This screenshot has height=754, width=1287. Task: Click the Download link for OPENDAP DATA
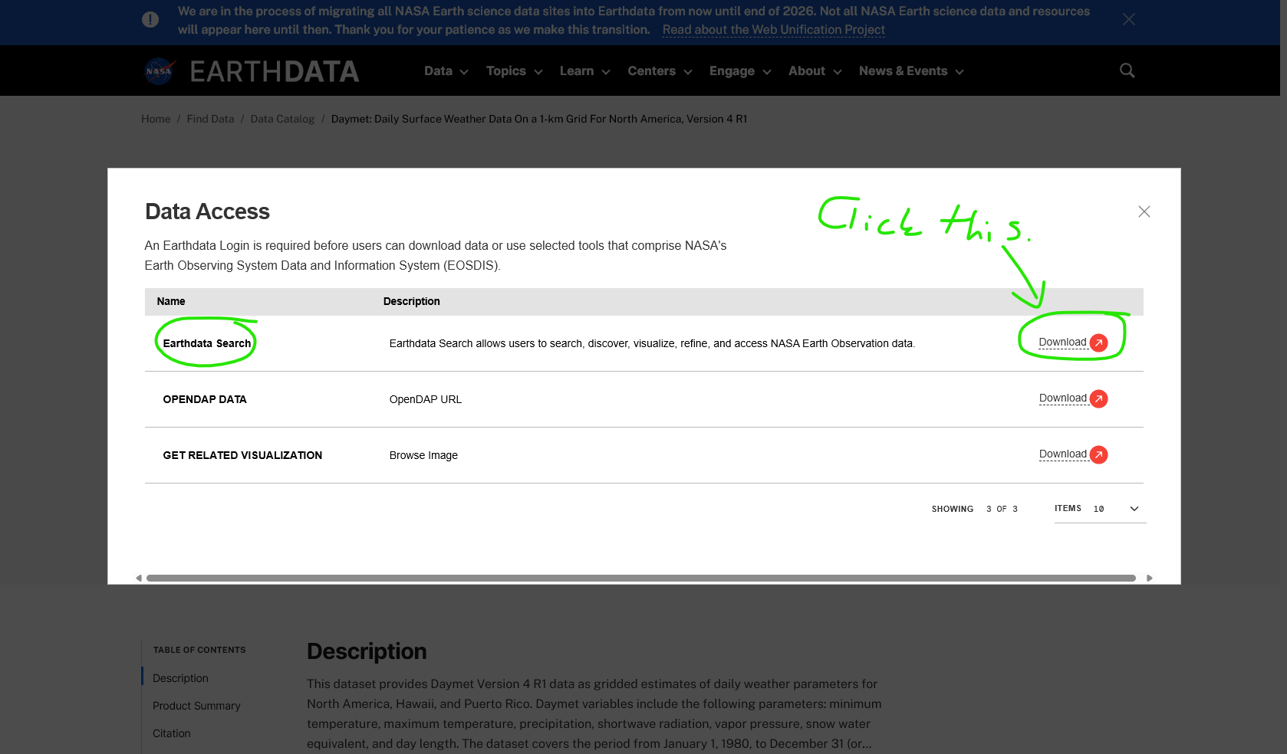click(1062, 398)
